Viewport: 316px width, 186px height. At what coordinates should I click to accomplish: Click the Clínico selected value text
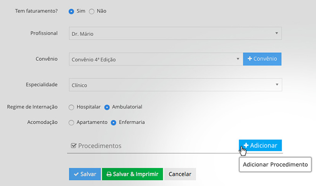click(x=79, y=85)
